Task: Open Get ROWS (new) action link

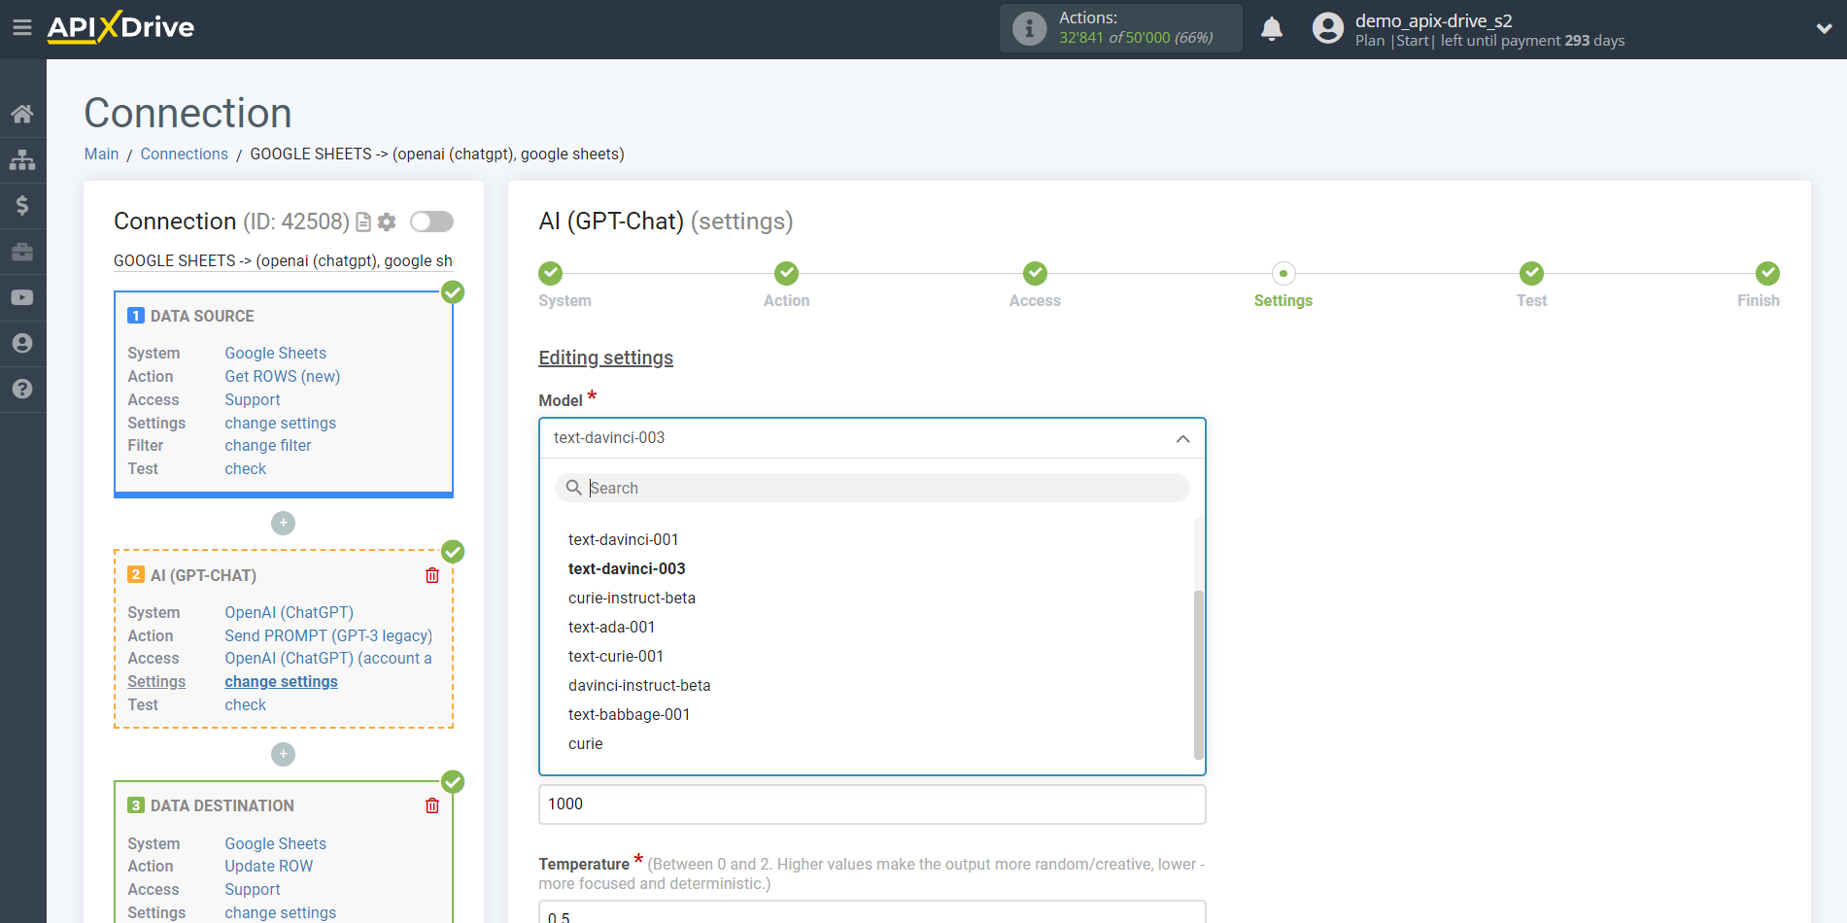Action: [283, 376]
